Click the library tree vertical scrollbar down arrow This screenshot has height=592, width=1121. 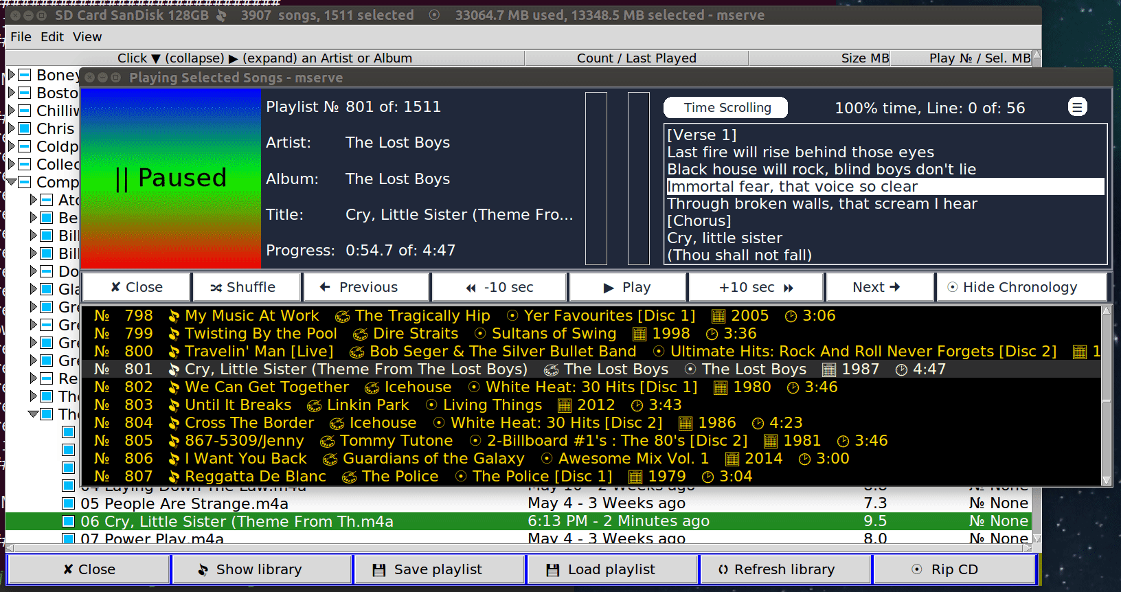pyautogui.click(x=1037, y=538)
